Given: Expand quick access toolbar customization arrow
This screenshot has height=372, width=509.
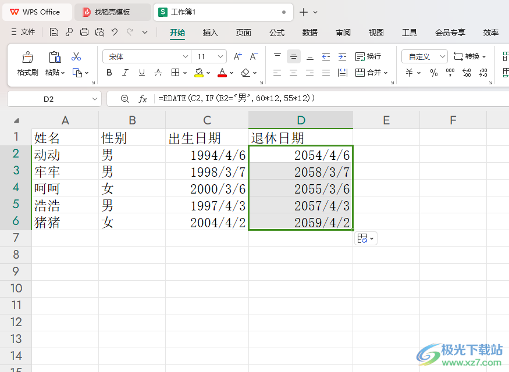Looking at the screenshot, I should [145, 32].
